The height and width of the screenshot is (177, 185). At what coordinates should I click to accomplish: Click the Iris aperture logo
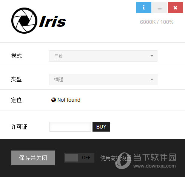point(24,21)
